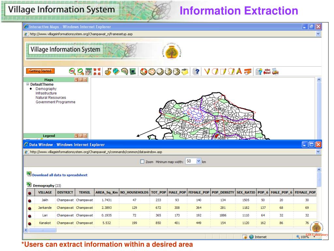Open the Minimum map width dropdown
The height and width of the screenshot is (251, 334).
(x=198, y=161)
